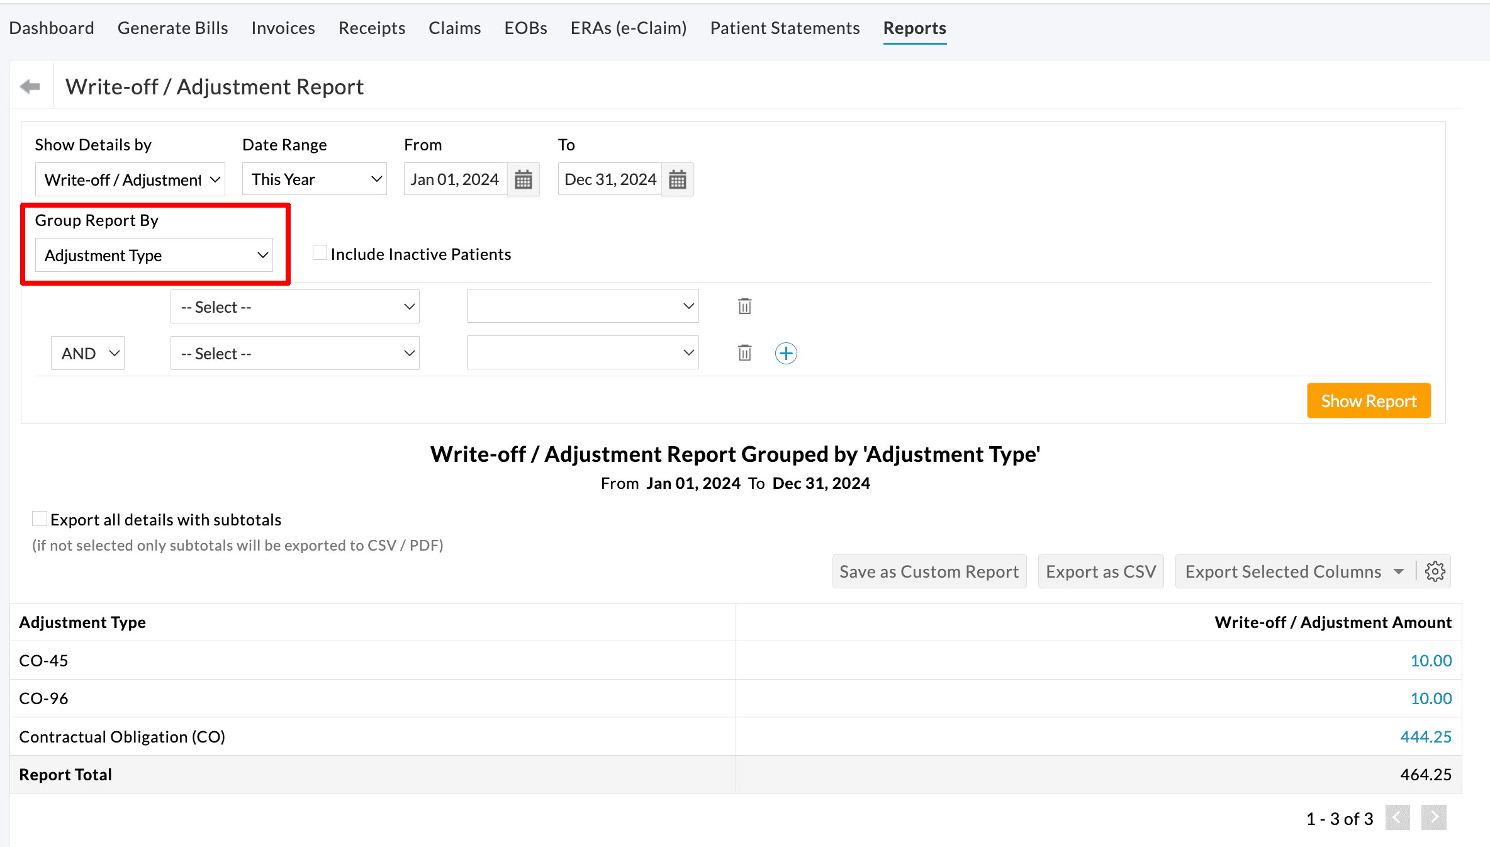Open the 444.25 amount for Contractual Obligation

tap(1426, 736)
